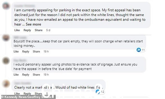Open the boycott commenter's avatar
The width and height of the screenshot is (165, 99).
coord(6,38)
